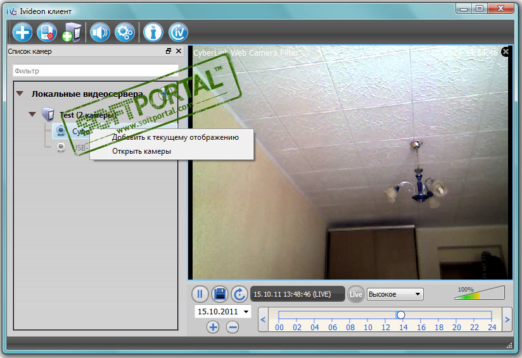The image size is (522, 358).
Task: Open settings via the gears icon
Action: point(125,32)
